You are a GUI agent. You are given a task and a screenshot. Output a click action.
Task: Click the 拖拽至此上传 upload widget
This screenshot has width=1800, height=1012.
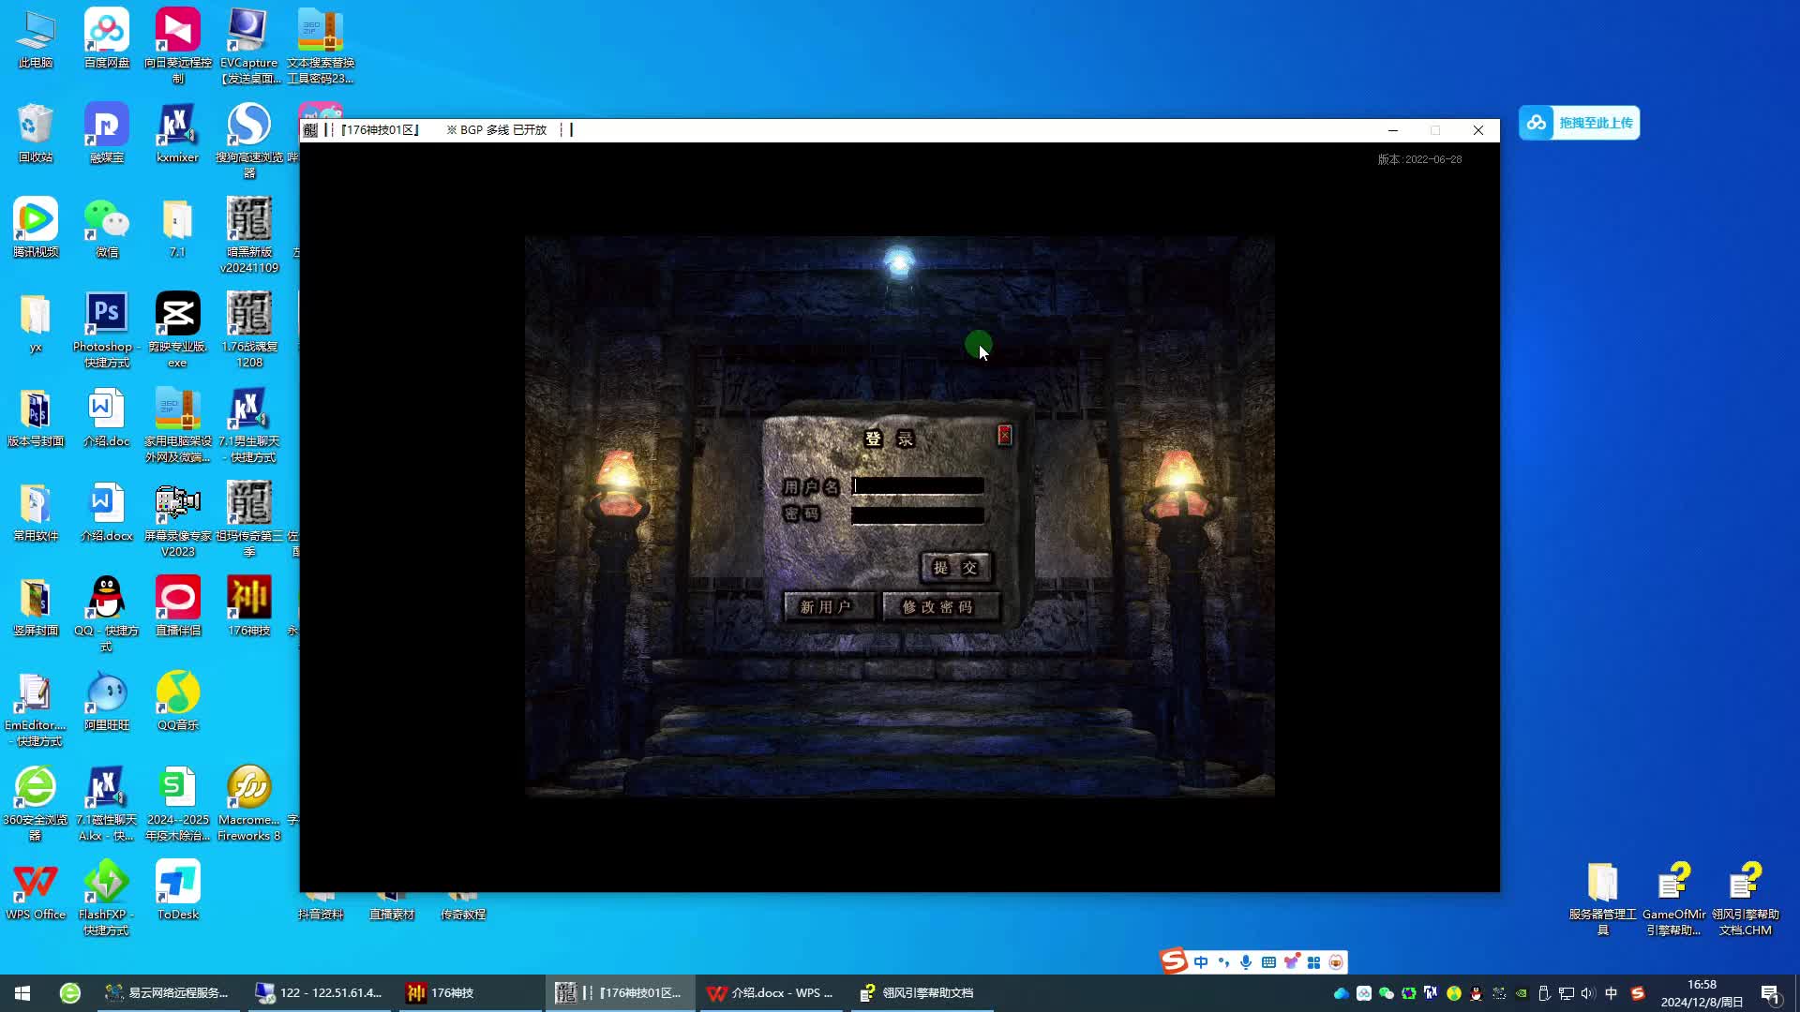point(1579,123)
